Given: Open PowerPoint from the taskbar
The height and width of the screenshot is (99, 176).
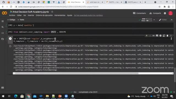Looking at the screenshot, I should pos(60,96).
